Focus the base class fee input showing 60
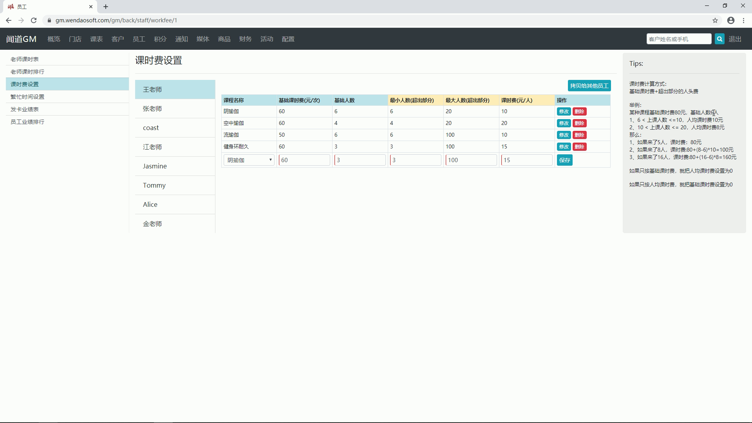752x423 pixels. pyautogui.click(x=304, y=160)
